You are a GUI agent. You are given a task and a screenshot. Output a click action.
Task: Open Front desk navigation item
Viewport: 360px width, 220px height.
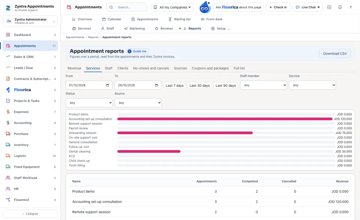point(211,19)
